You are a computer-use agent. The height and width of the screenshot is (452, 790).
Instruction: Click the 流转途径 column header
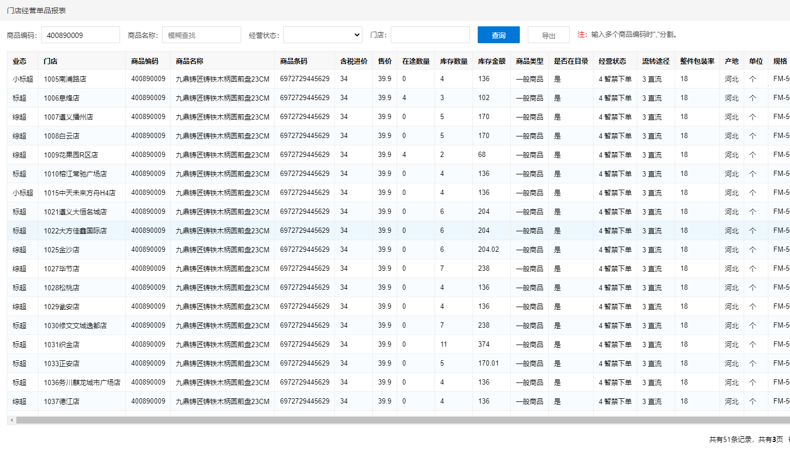655,61
